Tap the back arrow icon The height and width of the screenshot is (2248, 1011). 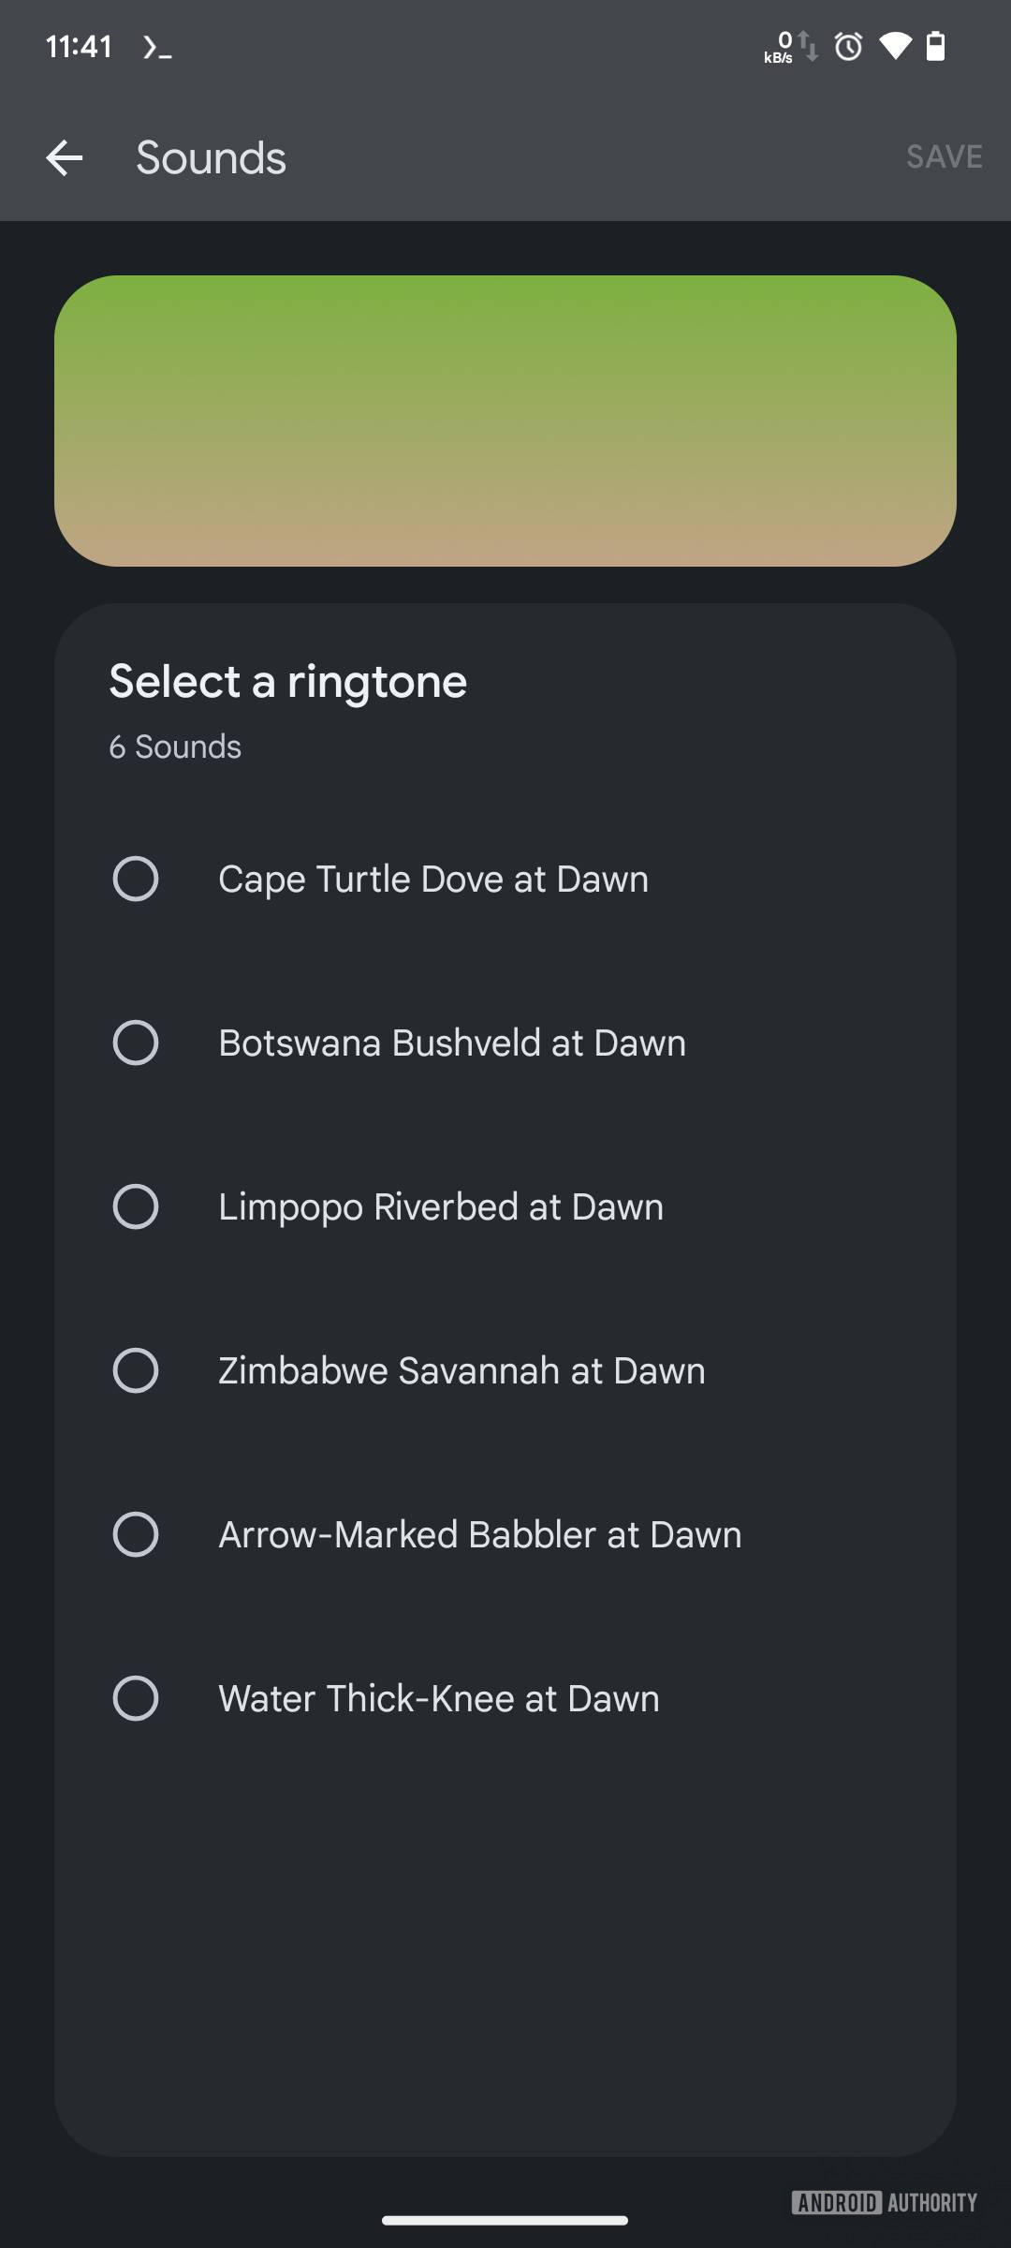coord(65,157)
